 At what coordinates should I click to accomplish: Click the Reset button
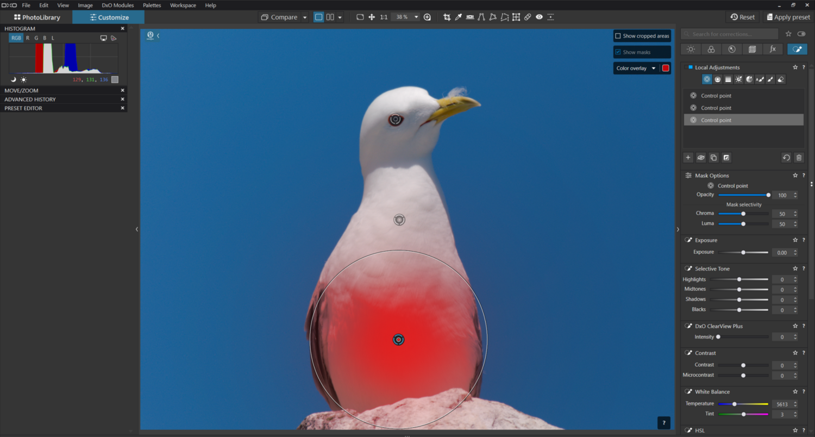coord(743,17)
